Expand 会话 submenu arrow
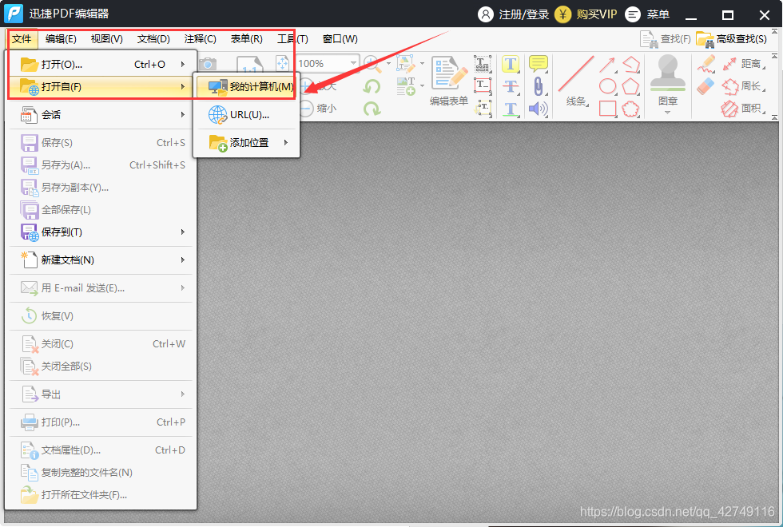Image resolution: width=783 pixels, height=527 pixels. [183, 115]
